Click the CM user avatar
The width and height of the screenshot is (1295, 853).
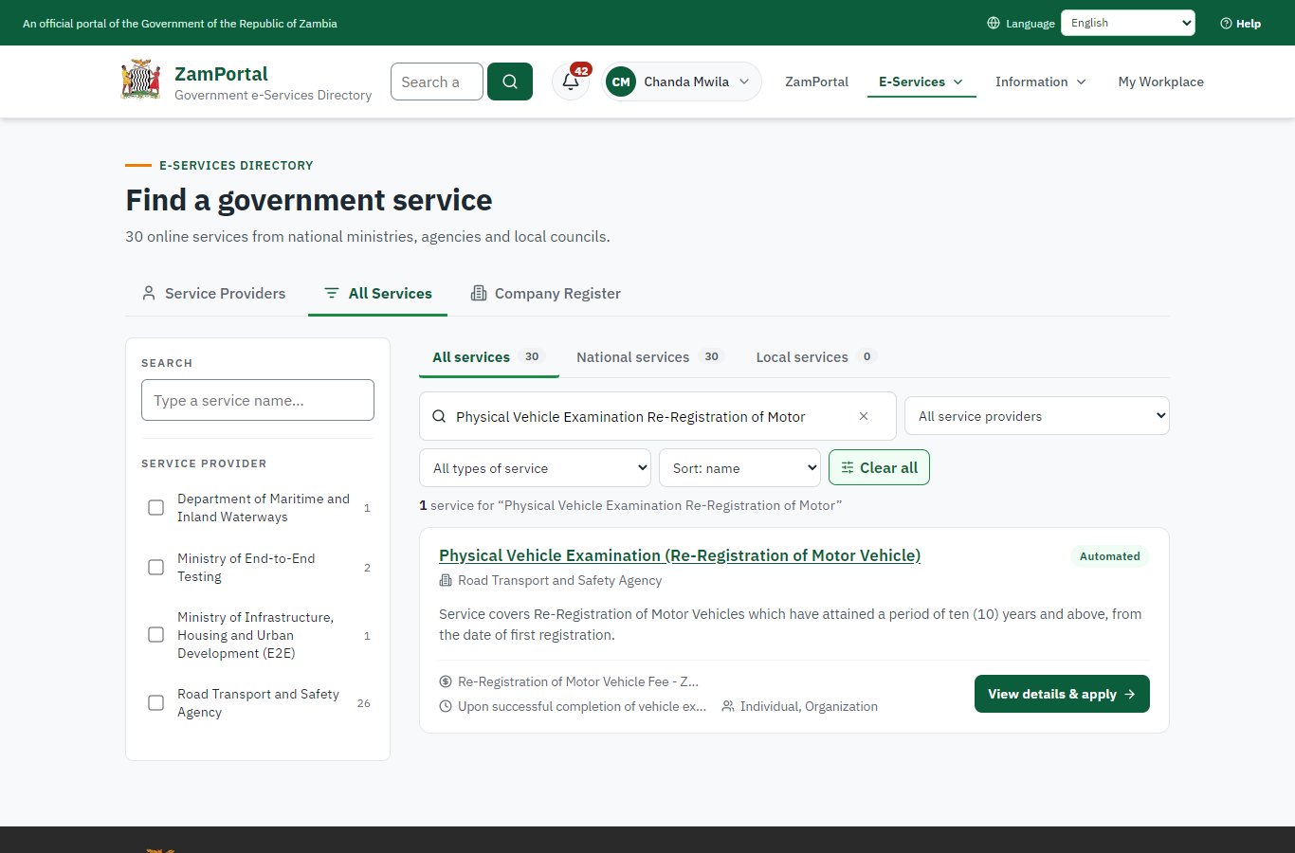point(621,82)
